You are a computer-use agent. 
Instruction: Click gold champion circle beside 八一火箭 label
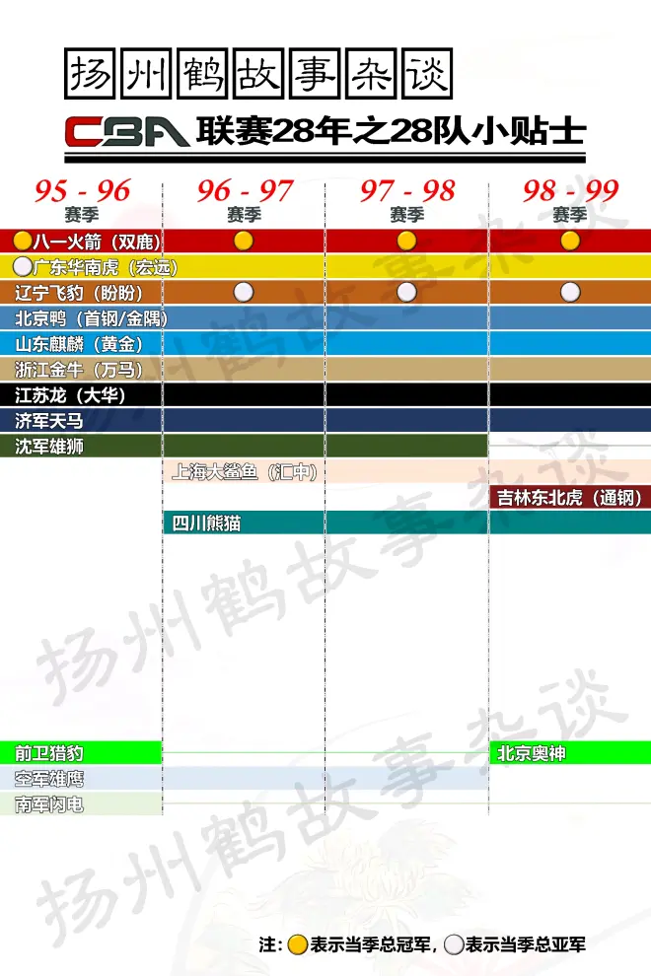tap(23, 241)
